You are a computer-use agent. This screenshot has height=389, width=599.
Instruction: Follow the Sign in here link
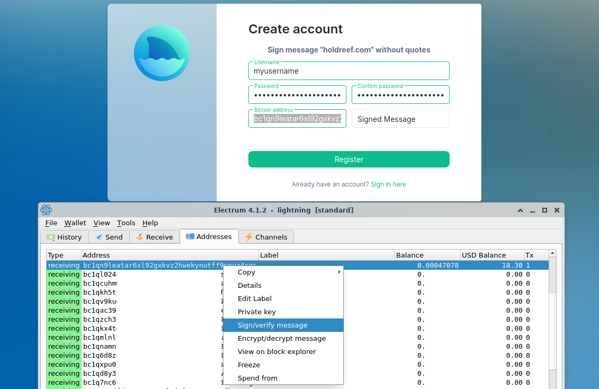[x=388, y=184]
